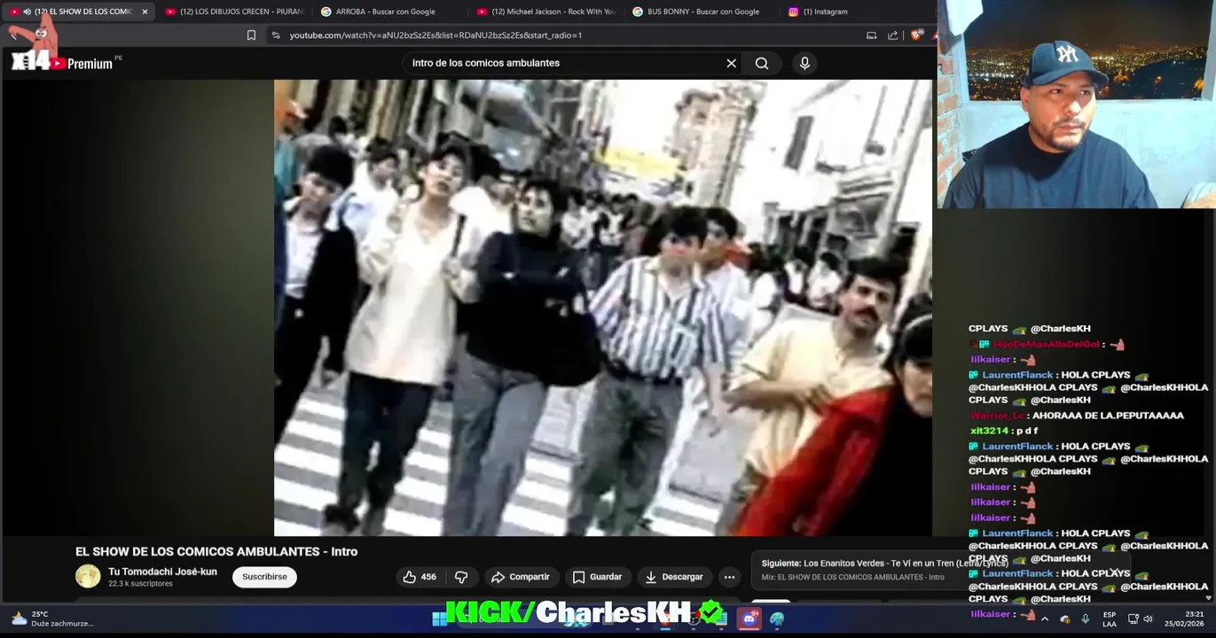Click Warrior_Lc chat message AHORAAA

coord(1108,415)
